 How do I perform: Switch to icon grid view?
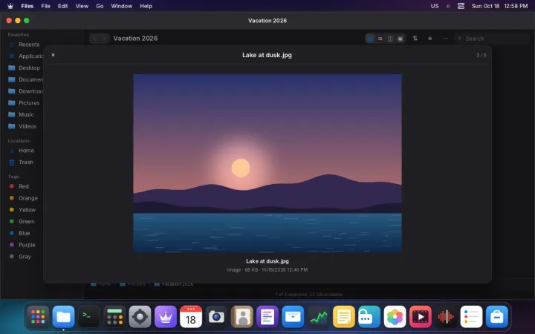point(370,39)
